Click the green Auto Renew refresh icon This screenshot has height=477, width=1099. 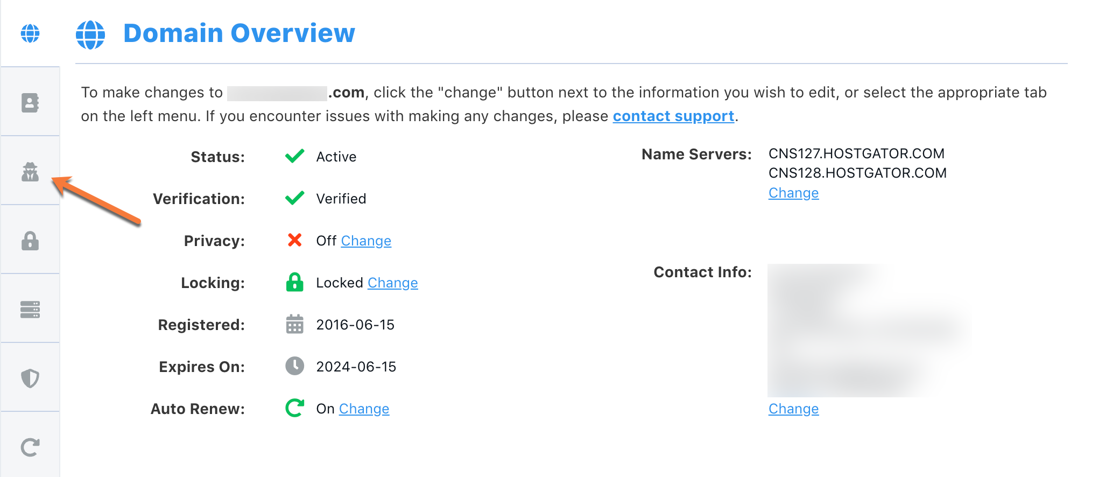point(294,408)
